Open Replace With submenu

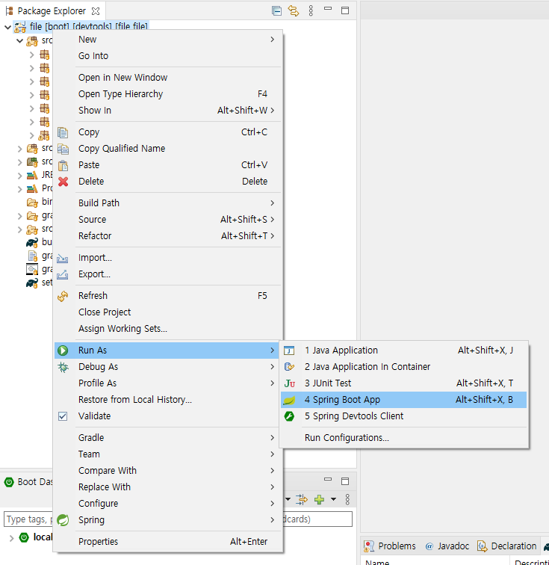(x=168, y=487)
